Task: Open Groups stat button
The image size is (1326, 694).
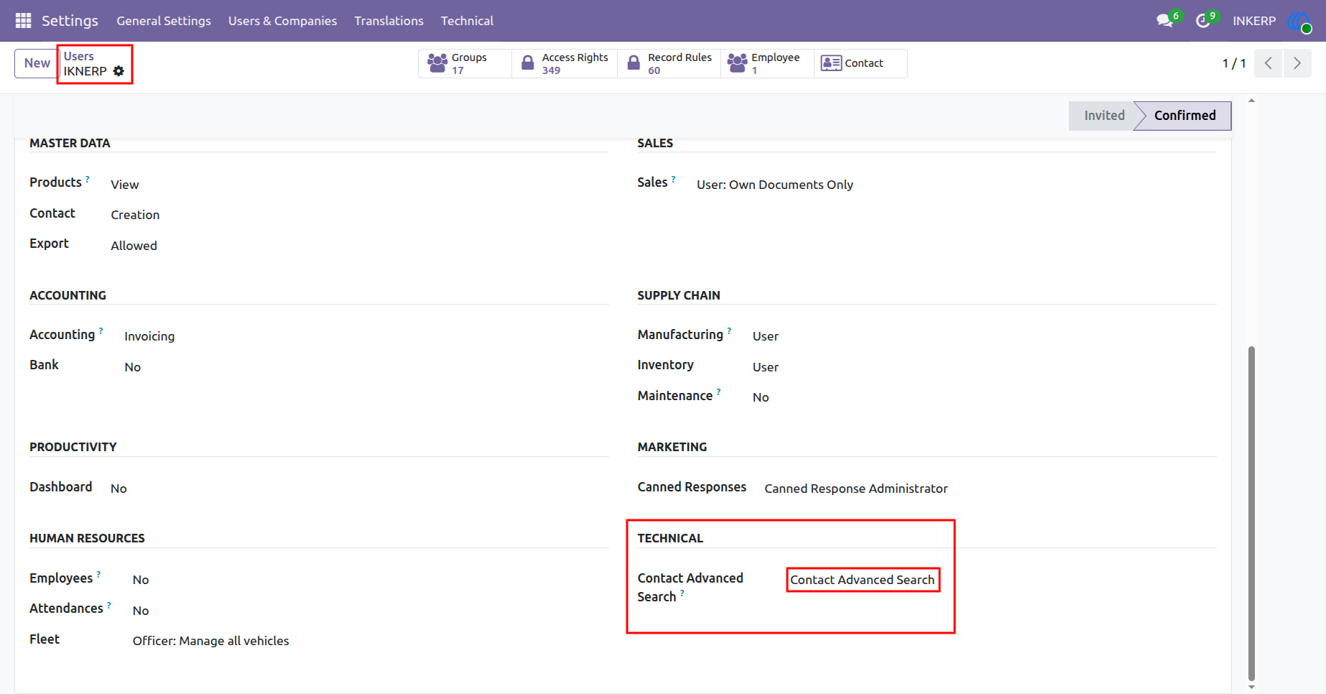Action: 465,63
